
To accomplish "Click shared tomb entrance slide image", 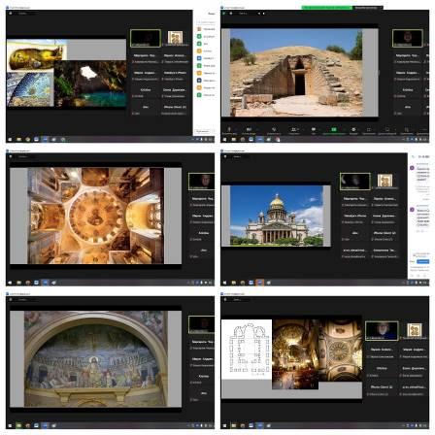I will [296, 72].
